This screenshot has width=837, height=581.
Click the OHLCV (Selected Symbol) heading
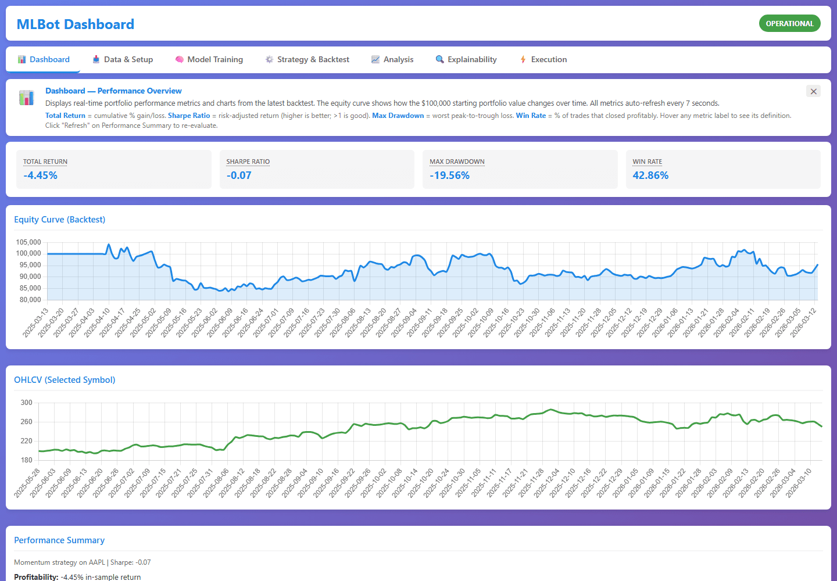65,380
